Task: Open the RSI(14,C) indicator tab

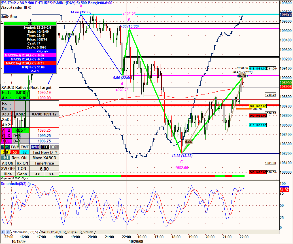Action: 74,232
